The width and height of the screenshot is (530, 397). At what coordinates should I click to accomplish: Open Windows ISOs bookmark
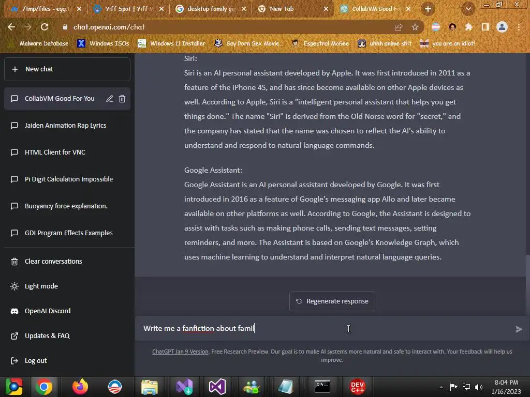103,43
